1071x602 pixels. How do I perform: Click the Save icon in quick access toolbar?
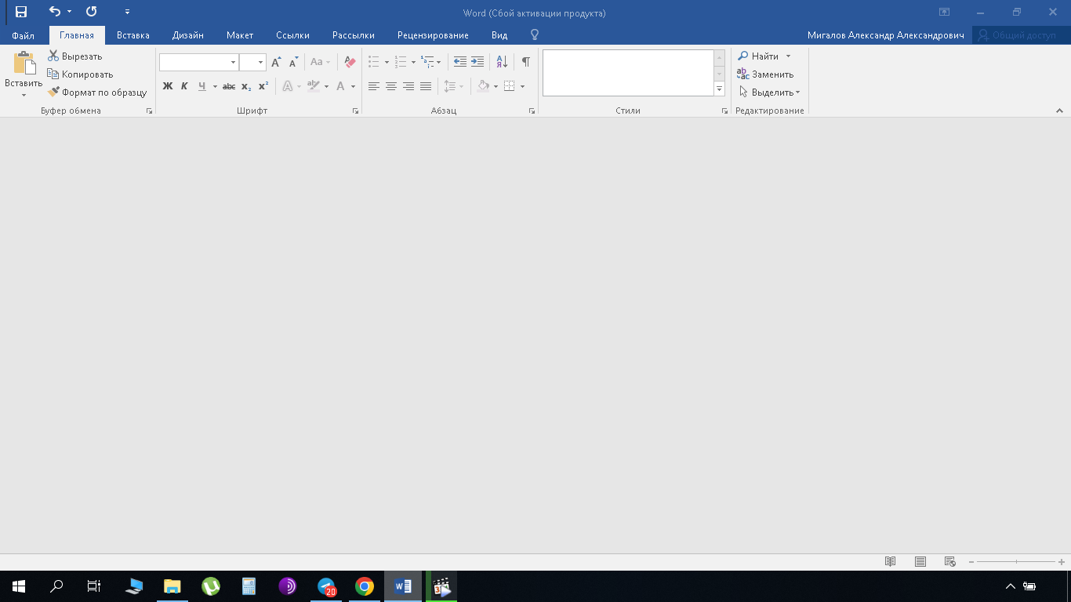point(21,12)
